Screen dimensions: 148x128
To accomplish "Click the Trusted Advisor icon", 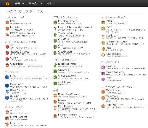I will click(x=55, y=35).
